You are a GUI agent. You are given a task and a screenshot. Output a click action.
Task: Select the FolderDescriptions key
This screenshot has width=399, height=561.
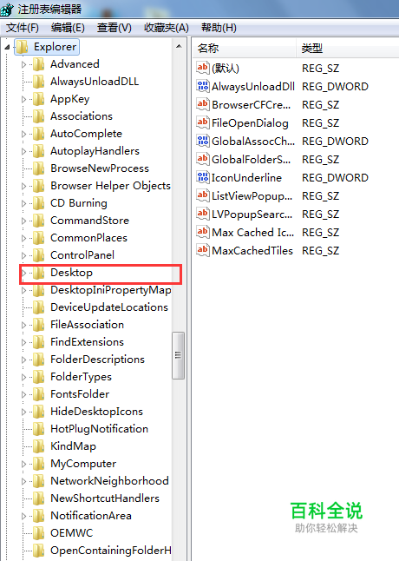point(97,360)
